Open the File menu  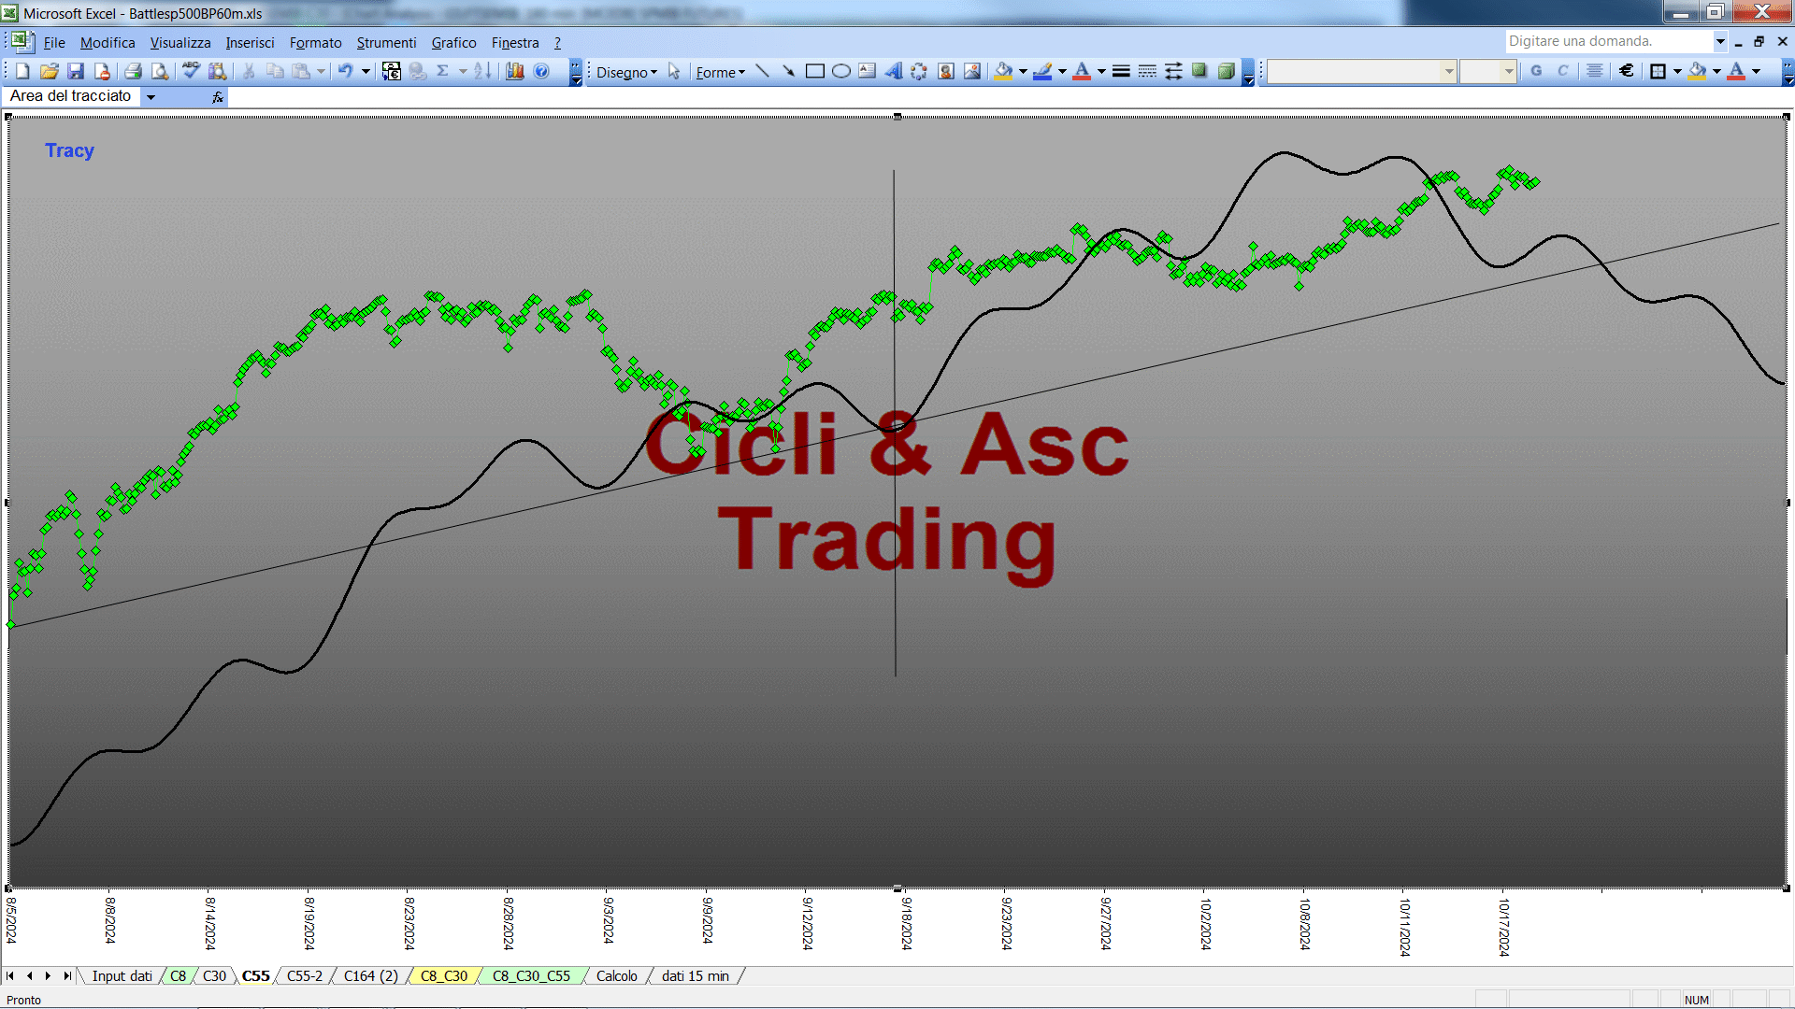coord(54,43)
